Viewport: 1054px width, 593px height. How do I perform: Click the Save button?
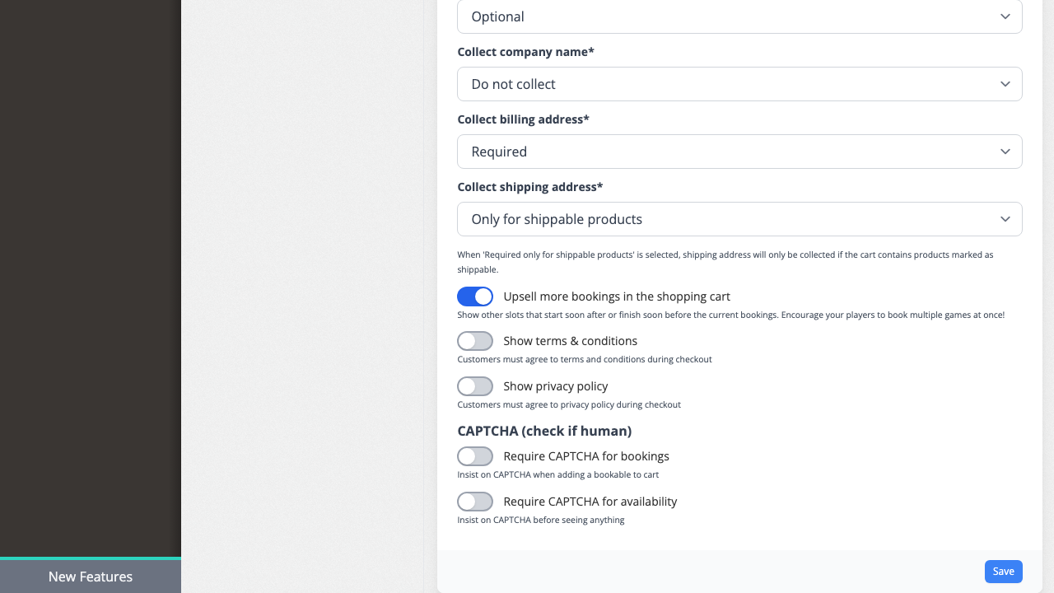[x=1003, y=572]
